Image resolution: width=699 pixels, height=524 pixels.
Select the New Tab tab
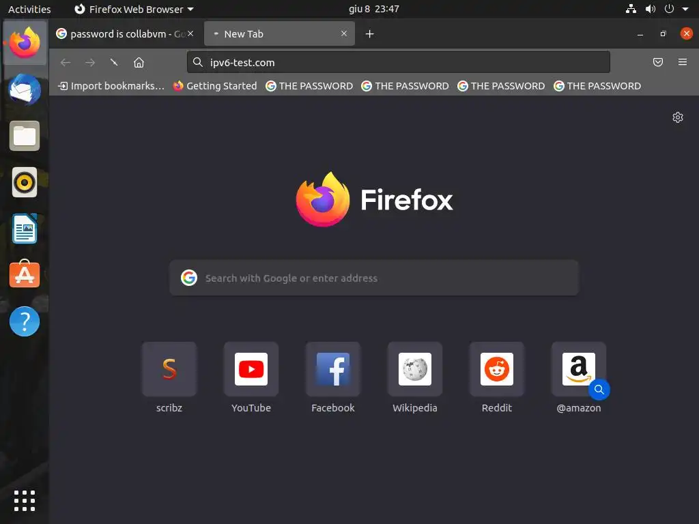[x=279, y=34]
